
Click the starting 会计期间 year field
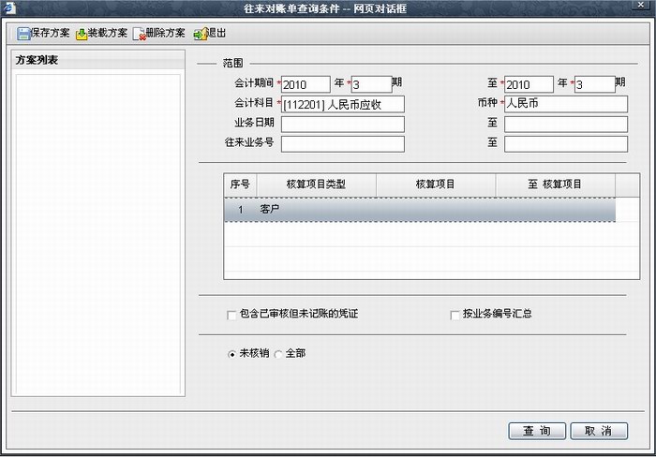click(306, 84)
